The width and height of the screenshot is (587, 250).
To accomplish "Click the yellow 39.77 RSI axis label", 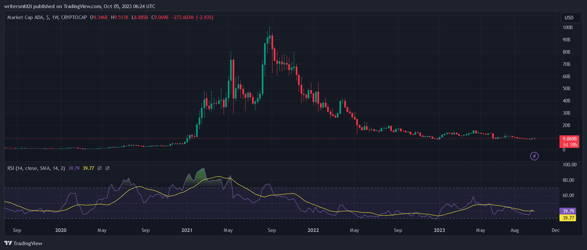I will [568, 218].
